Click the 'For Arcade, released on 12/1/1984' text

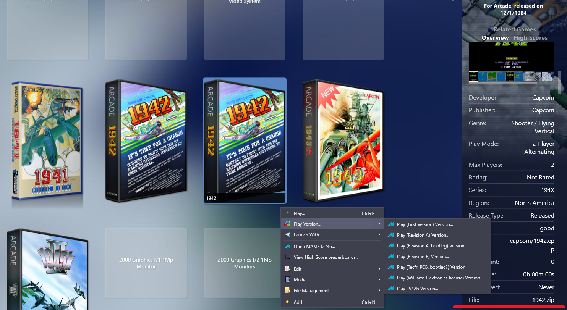coord(514,10)
